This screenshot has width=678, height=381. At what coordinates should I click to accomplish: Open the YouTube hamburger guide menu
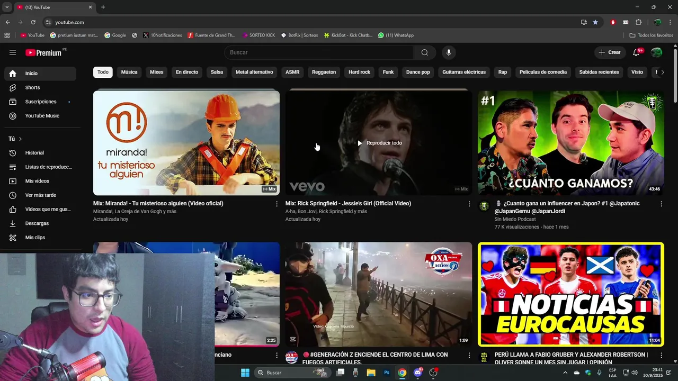13,52
